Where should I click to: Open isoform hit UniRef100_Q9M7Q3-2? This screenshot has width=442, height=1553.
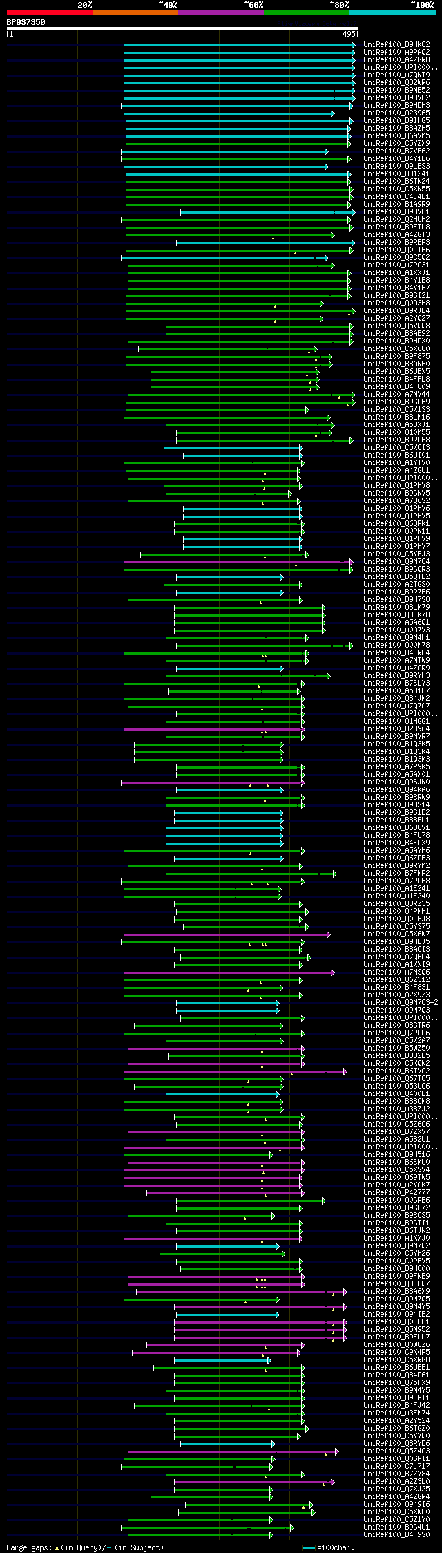pyautogui.click(x=401, y=1002)
